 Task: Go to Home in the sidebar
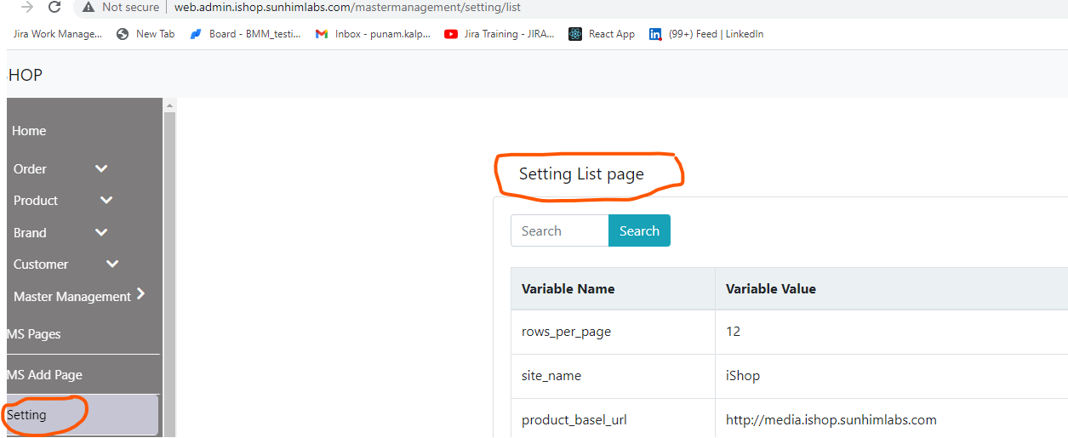coord(29,131)
